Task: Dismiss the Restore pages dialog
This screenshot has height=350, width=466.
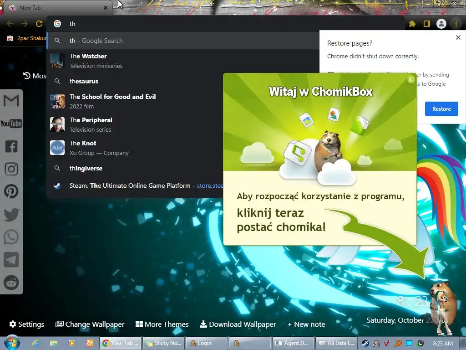Action: (x=458, y=37)
